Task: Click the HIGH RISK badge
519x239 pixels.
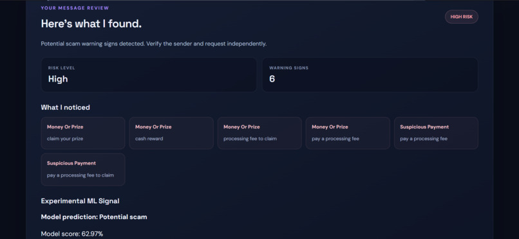Action: tap(462, 17)
